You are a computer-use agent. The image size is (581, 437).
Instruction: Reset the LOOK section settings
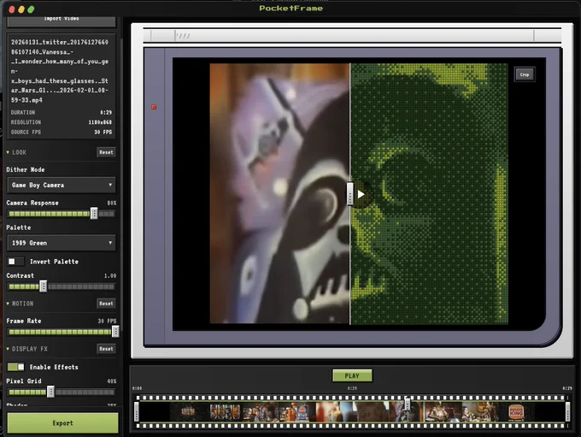click(106, 152)
